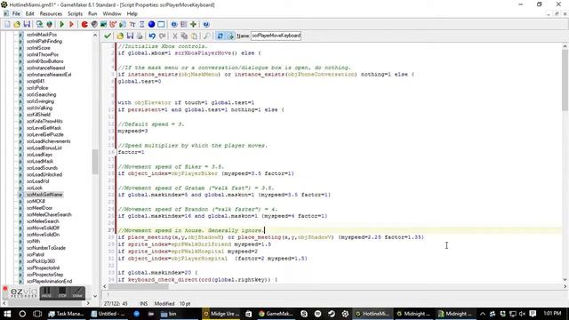
Task: Open the game information editor
Action: pyautogui.click(x=174, y=24)
